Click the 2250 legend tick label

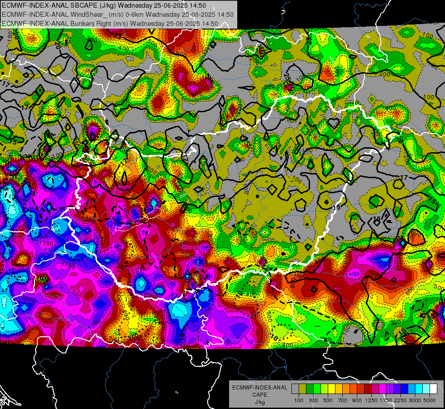point(400,400)
